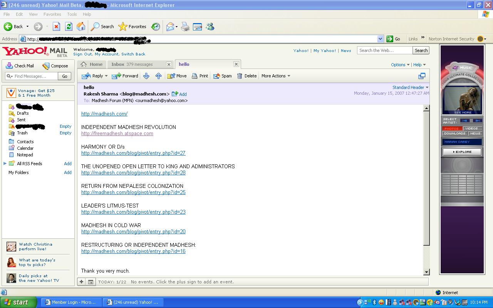The image size is (493, 308).
Task: Go to previous message with up arrow
Action: pyautogui.click(x=158, y=76)
